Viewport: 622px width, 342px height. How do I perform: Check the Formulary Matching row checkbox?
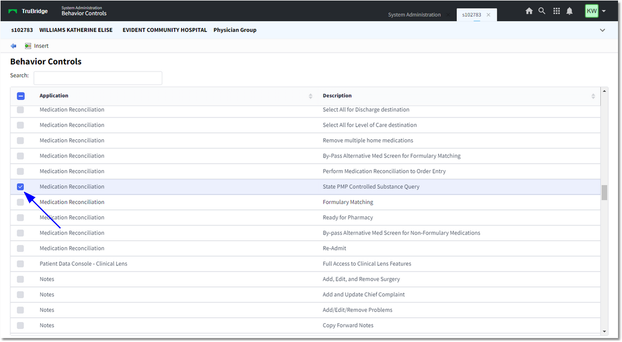20,202
